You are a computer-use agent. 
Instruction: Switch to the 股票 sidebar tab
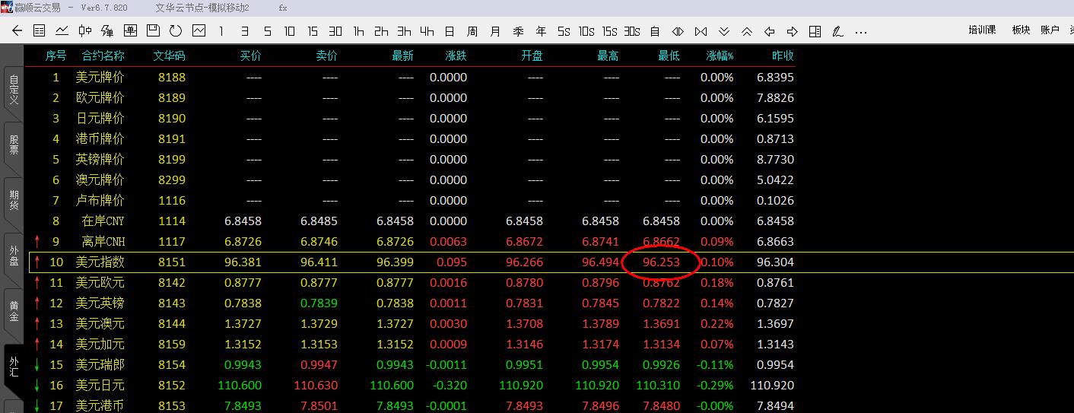tap(14, 145)
